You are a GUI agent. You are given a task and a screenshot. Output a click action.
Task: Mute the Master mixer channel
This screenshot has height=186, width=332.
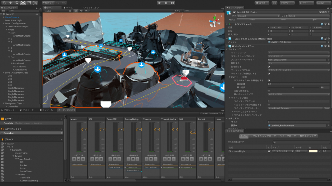79,159
